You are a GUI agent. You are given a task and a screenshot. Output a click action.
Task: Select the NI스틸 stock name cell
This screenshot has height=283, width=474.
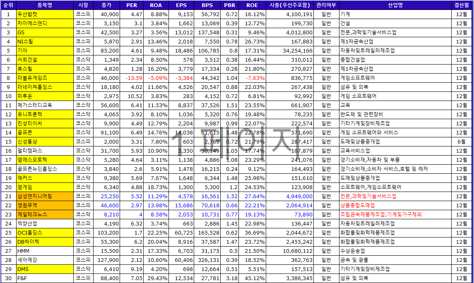(45, 41)
